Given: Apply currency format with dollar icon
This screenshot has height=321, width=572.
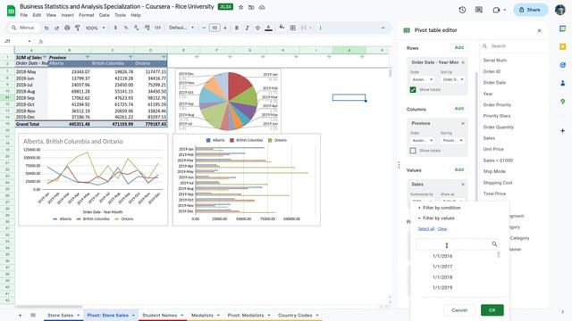Looking at the screenshot, I should click(x=115, y=28).
